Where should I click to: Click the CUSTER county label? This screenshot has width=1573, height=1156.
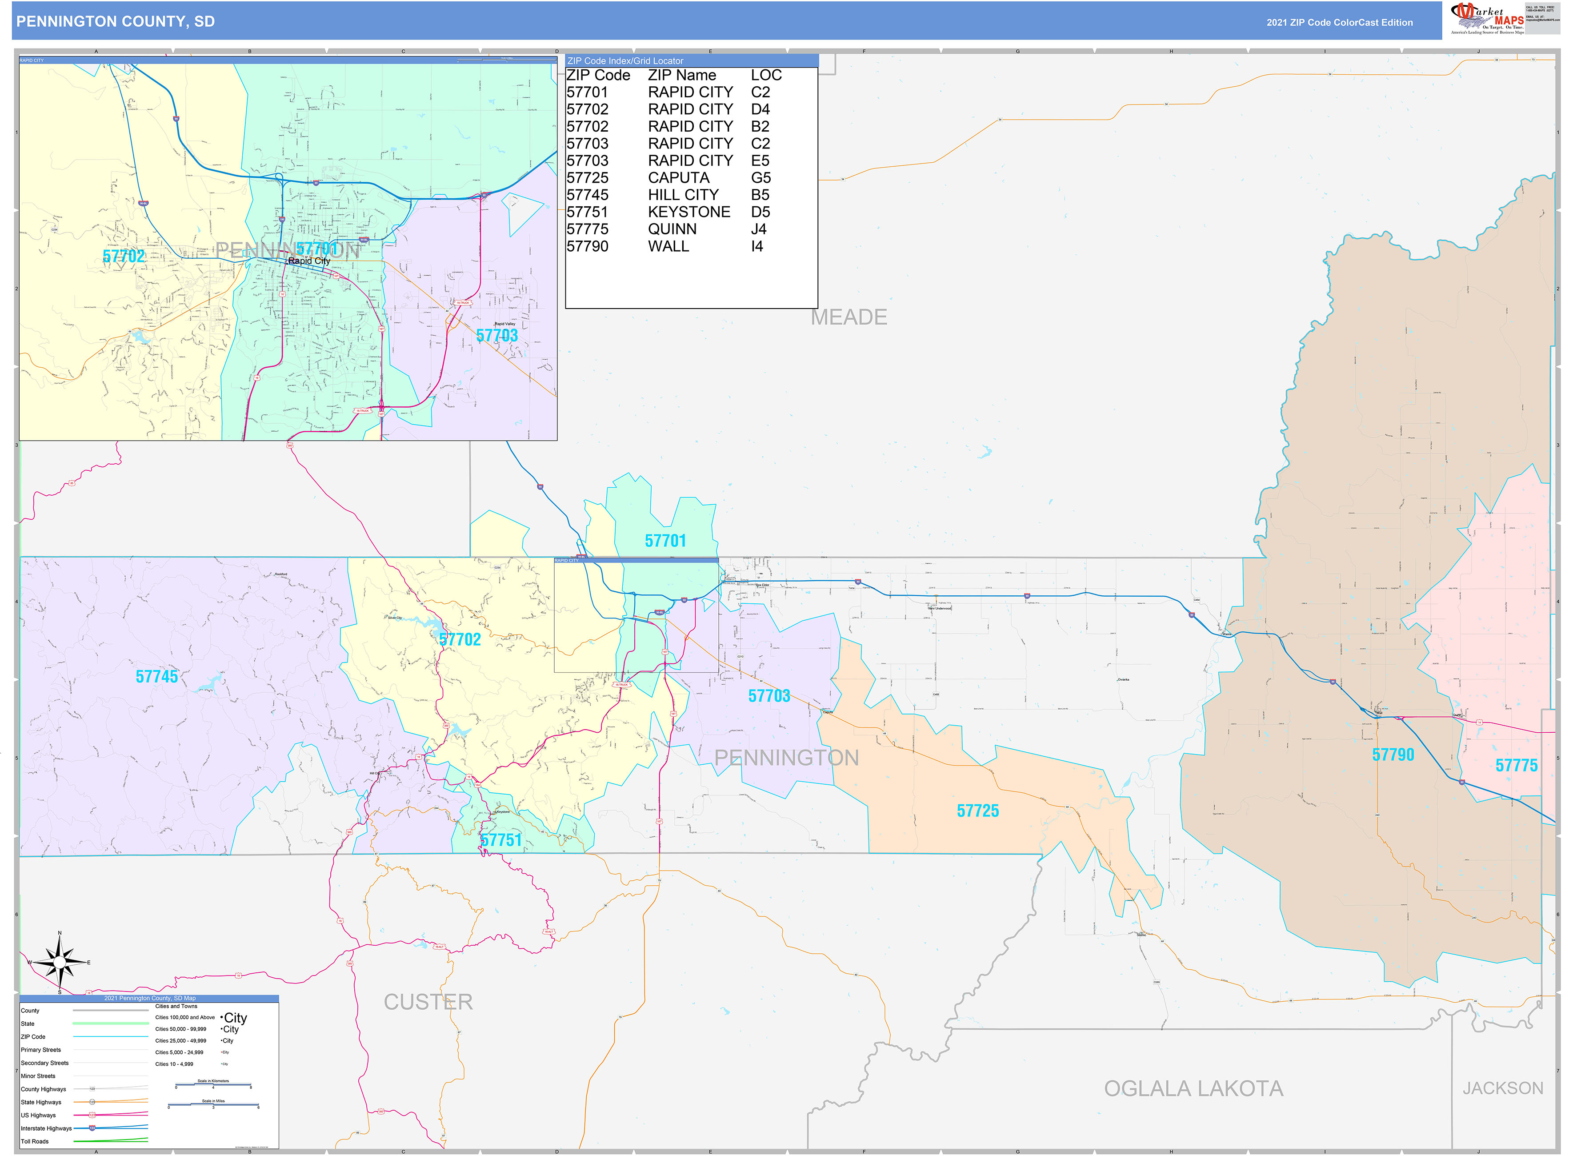[x=428, y=1002]
